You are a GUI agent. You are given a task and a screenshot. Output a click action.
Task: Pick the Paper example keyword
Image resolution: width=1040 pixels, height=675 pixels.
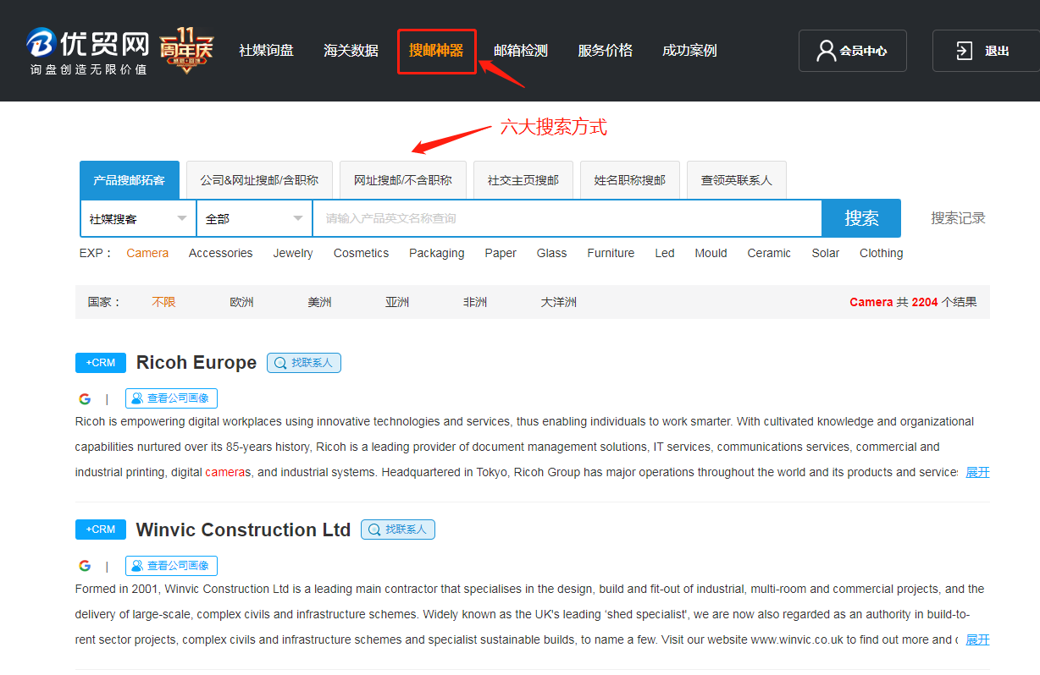pos(501,253)
